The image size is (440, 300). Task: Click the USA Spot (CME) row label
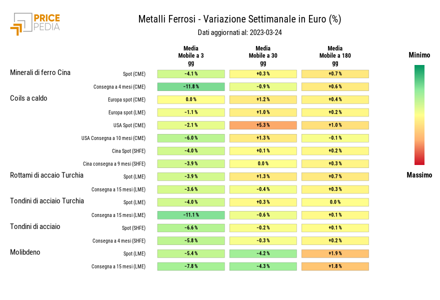click(129, 125)
